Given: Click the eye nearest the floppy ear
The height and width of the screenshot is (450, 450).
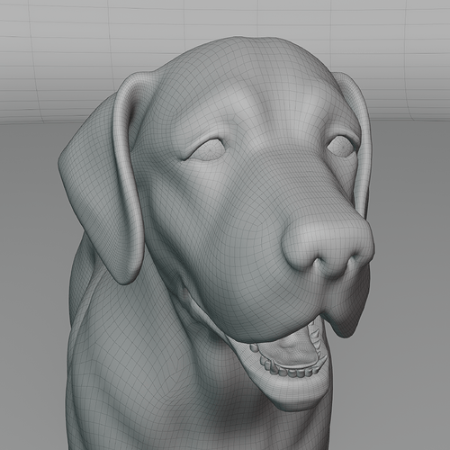Looking at the screenshot, I should click(x=206, y=149).
